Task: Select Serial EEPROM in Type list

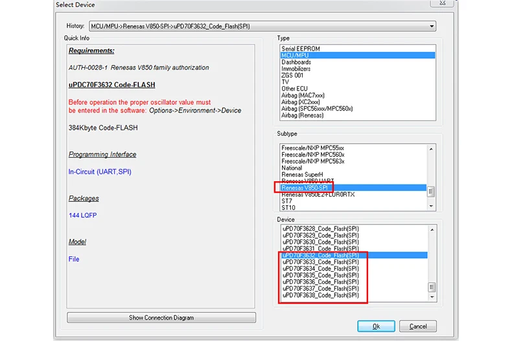Action: point(358,49)
